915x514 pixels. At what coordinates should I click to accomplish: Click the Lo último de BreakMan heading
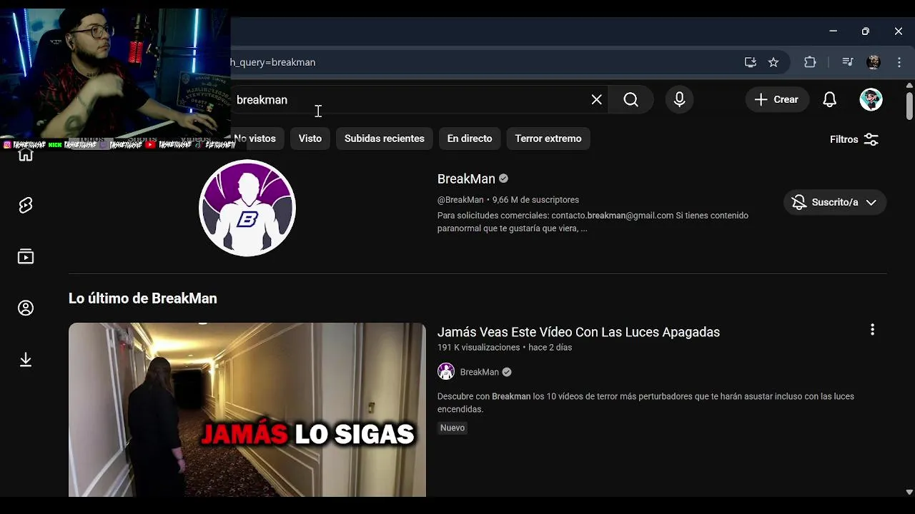[143, 298]
